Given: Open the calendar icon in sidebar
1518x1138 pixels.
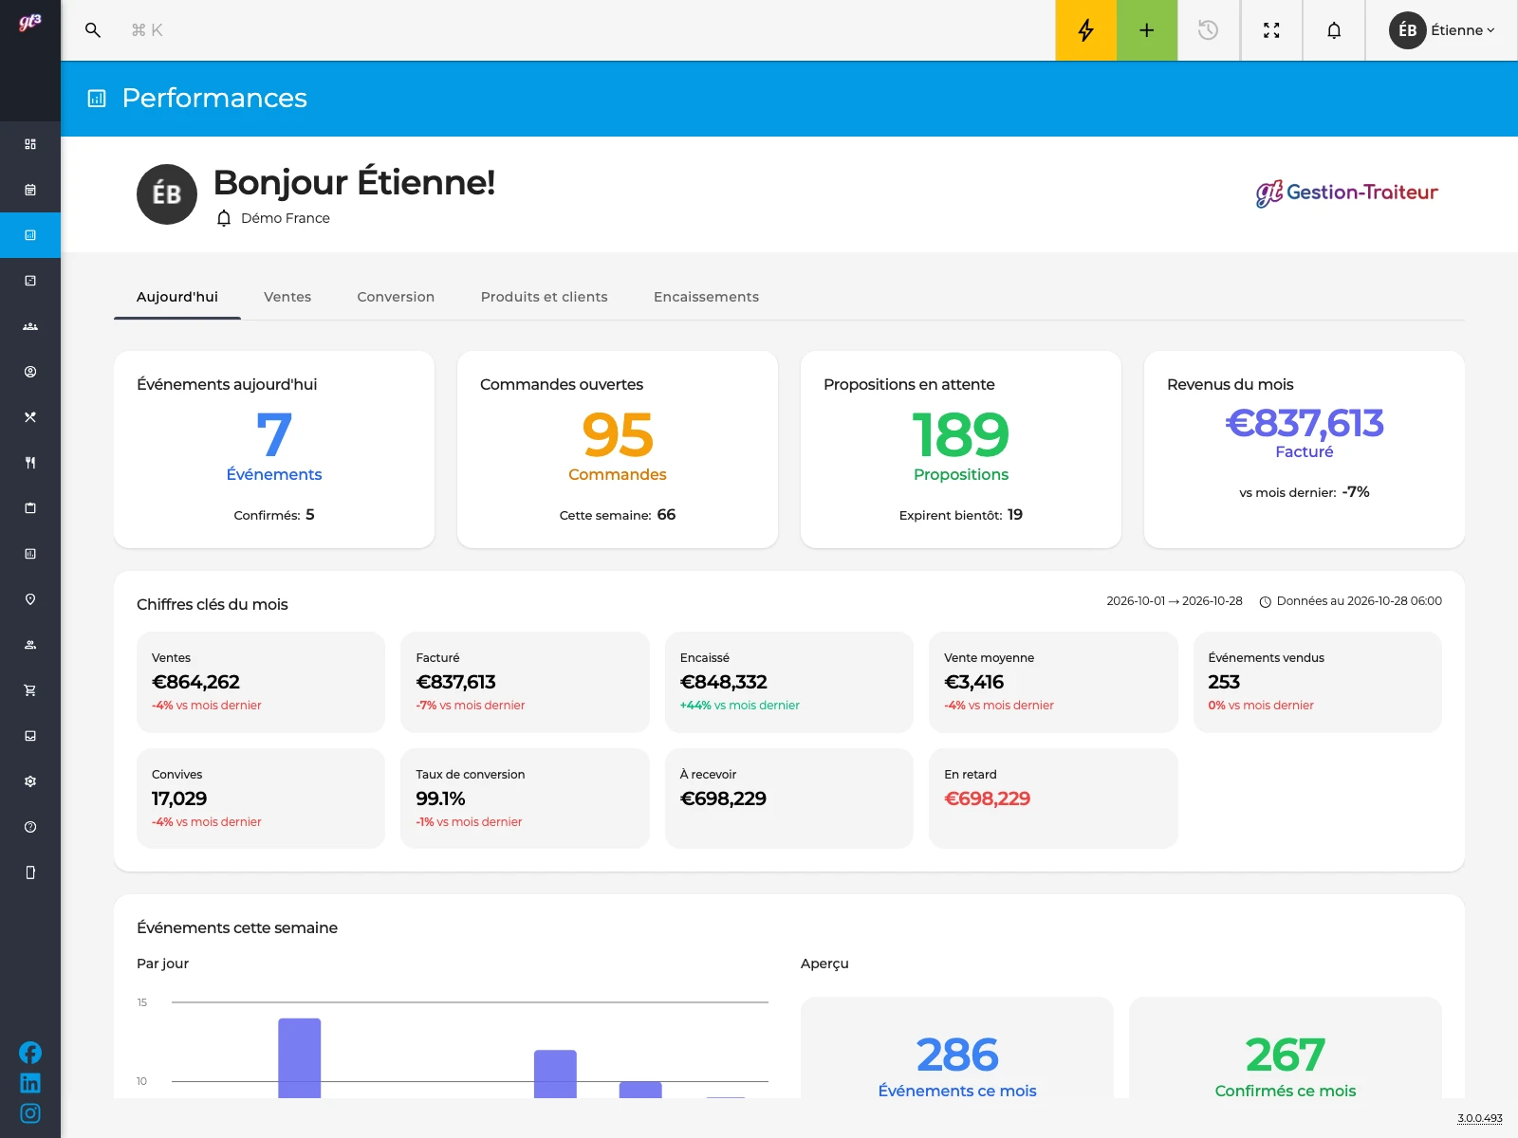Looking at the screenshot, I should click(30, 190).
